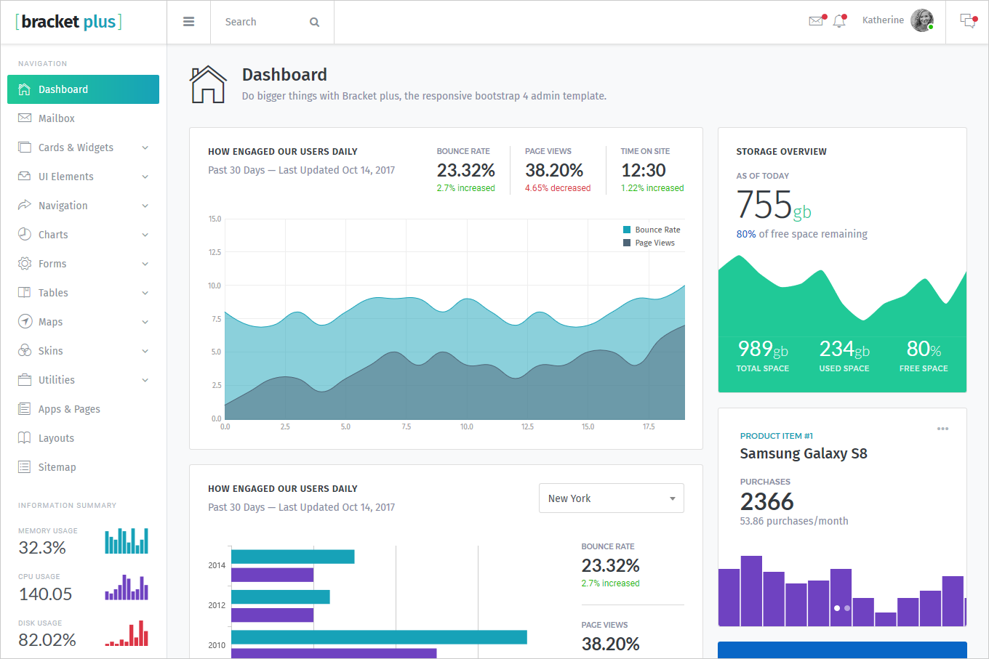
Task: Open the chat panel icon at top right
Action: tap(967, 21)
